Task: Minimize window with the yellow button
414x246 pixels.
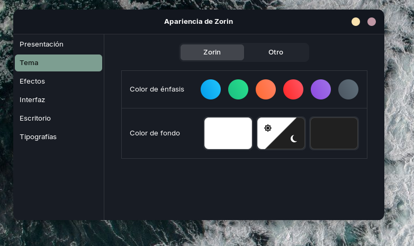Action: (356, 22)
